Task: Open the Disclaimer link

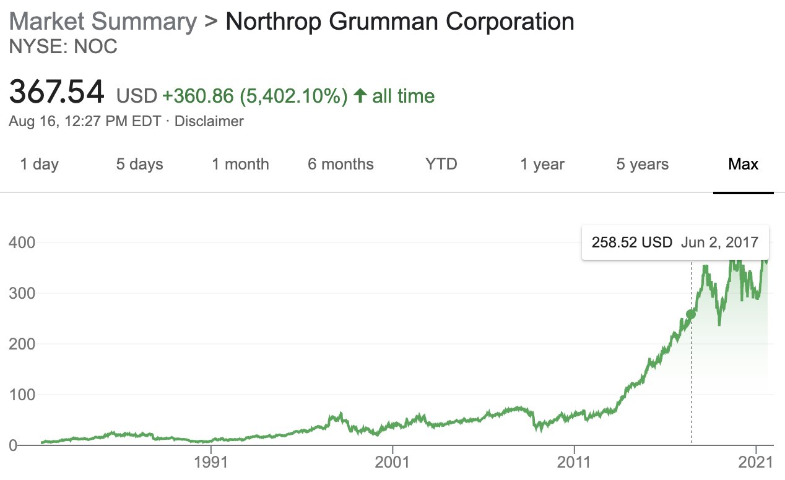Action: coord(209,121)
